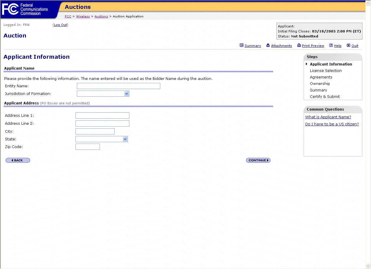Select the Agreements step

pyautogui.click(x=321, y=77)
